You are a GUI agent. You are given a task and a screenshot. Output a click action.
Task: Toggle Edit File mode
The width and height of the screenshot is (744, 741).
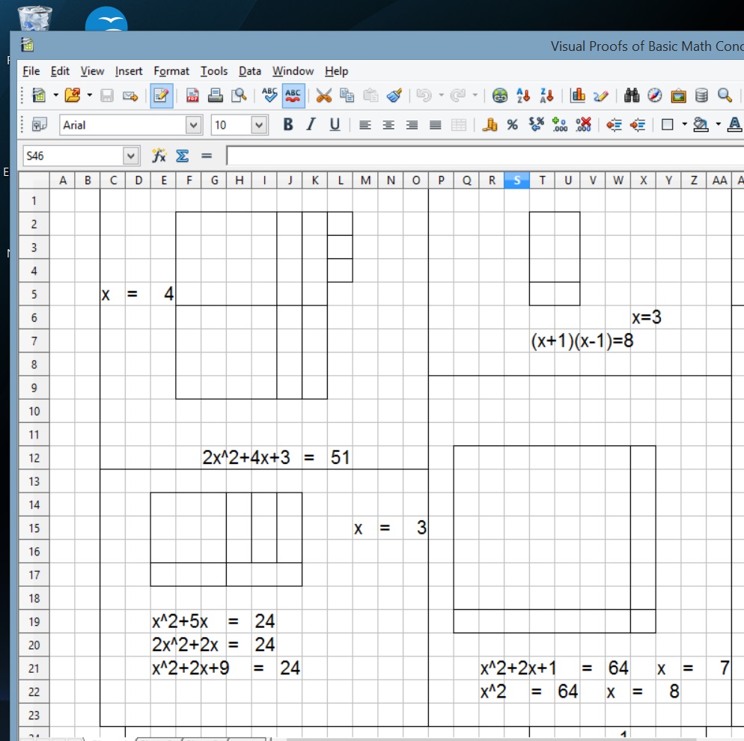point(160,95)
